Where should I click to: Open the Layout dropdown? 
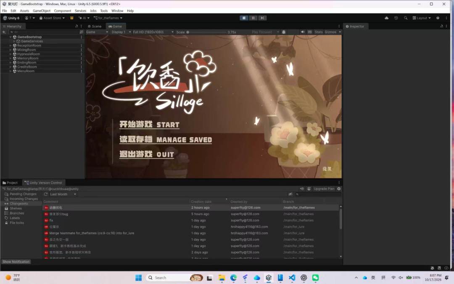pos(422,18)
